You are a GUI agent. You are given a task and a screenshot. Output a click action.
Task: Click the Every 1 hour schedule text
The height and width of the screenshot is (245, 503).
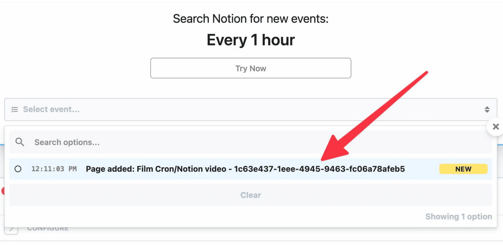coord(251,40)
